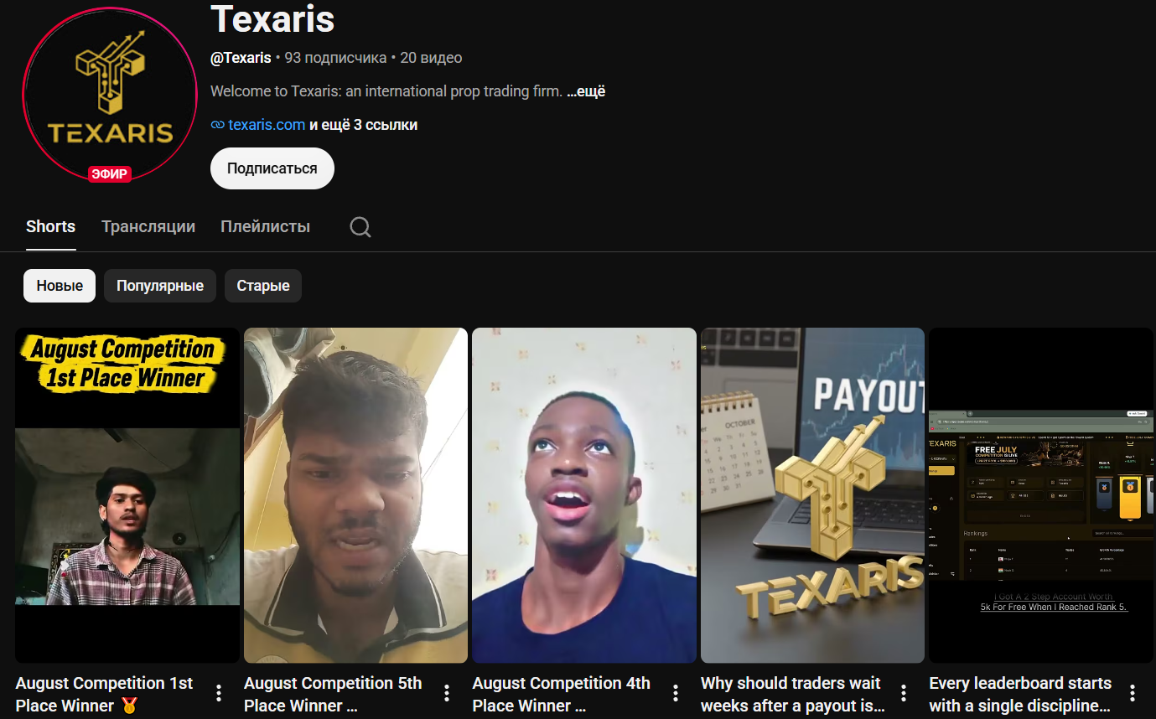Open the August Competition 4th Place Winner thumbnail
This screenshot has width=1156, height=719.
point(584,495)
